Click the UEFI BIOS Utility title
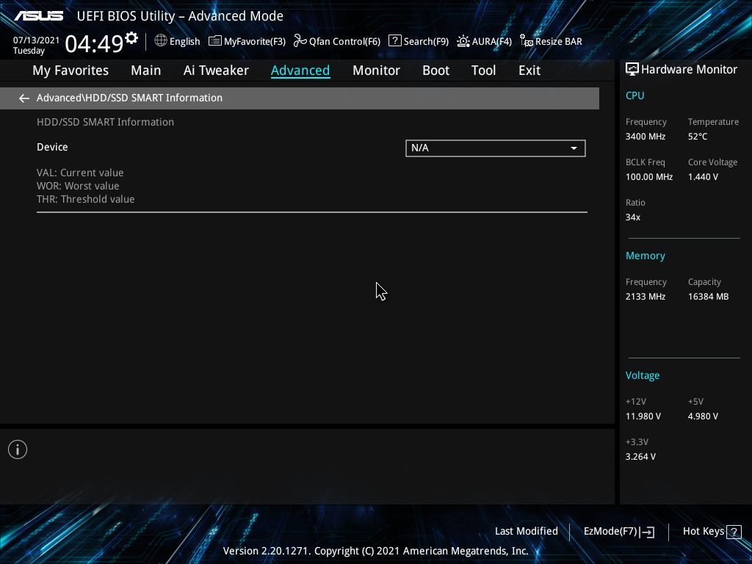Viewport: 752px width, 564px height. (181, 16)
